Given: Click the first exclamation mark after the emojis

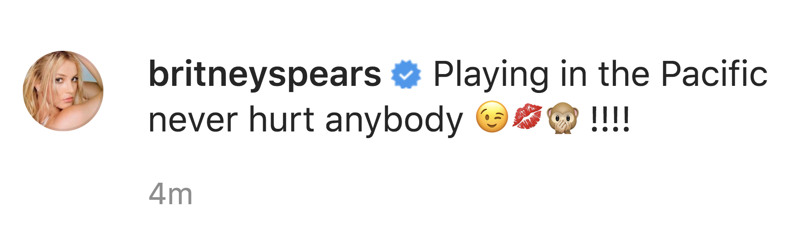Looking at the screenshot, I should click(594, 118).
